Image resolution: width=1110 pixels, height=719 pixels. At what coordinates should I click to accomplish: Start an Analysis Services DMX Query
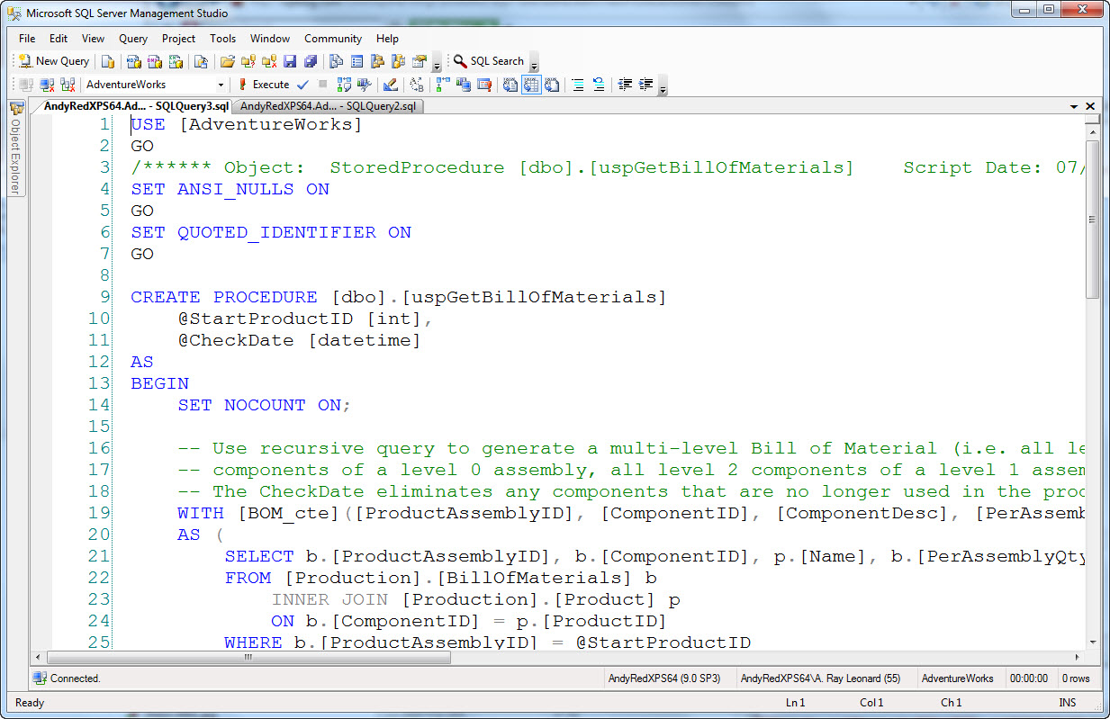[154, 61]
